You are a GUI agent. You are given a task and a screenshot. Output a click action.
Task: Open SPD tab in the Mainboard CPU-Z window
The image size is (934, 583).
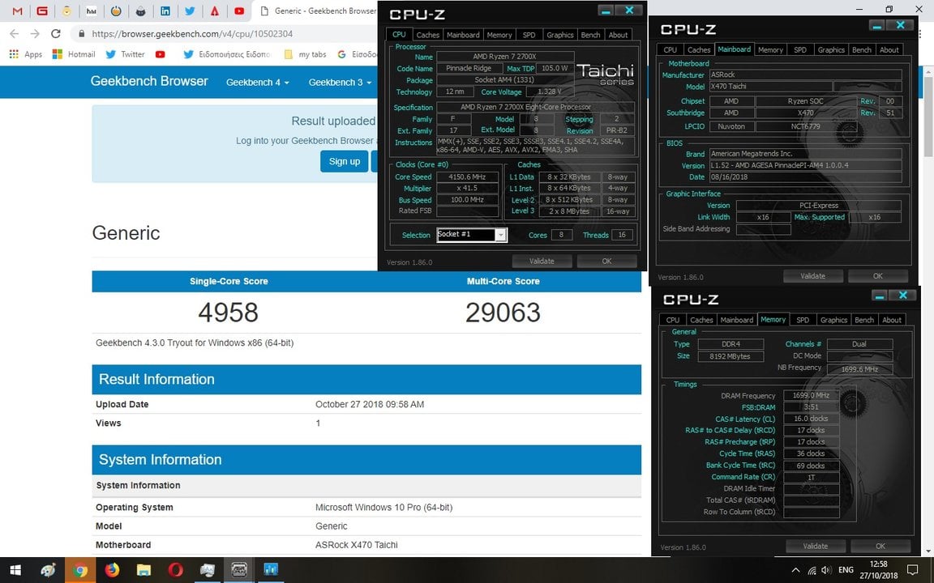tap(800, 50)
